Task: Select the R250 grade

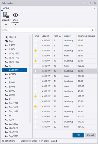Action: 10,120
